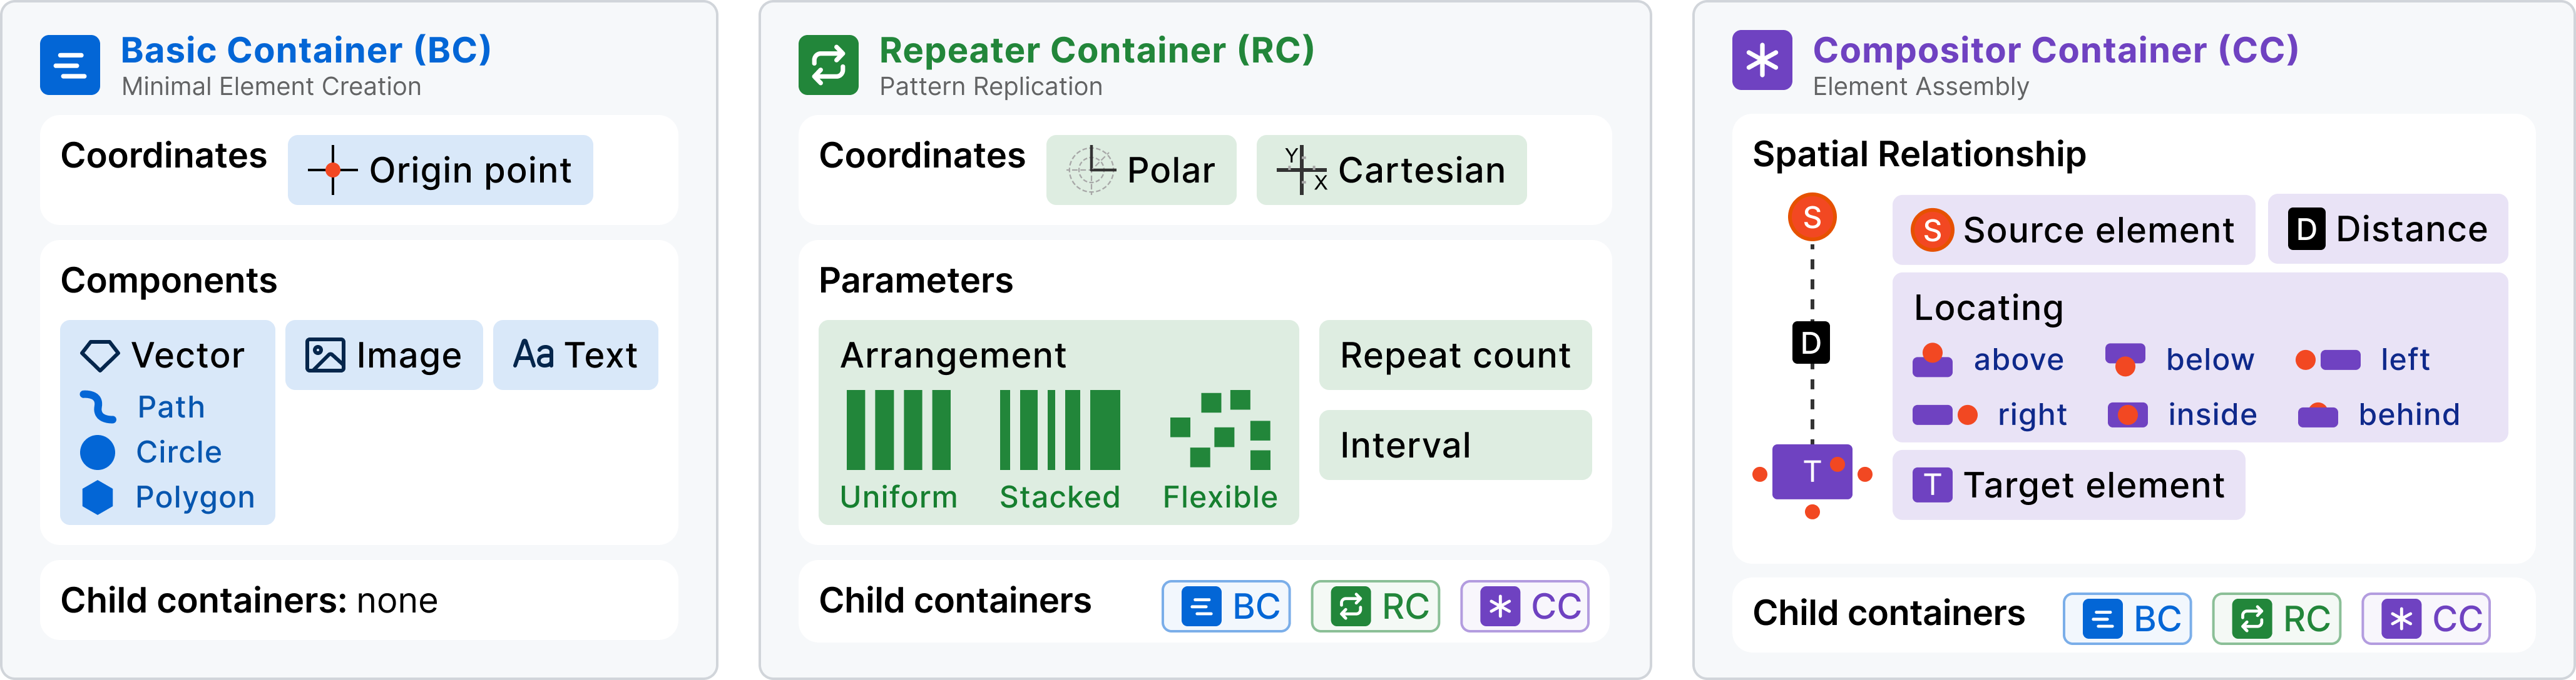Click the blue Polygon hexagon icon
The height and width of the screenshot is (680, 2576).
coord(98,497)
